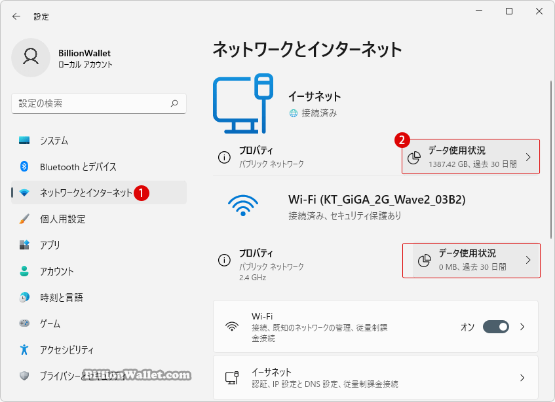The width and height of the screenshot is (555, 402).
Task: Open アプリ settings category
Action: coord(99,245)
